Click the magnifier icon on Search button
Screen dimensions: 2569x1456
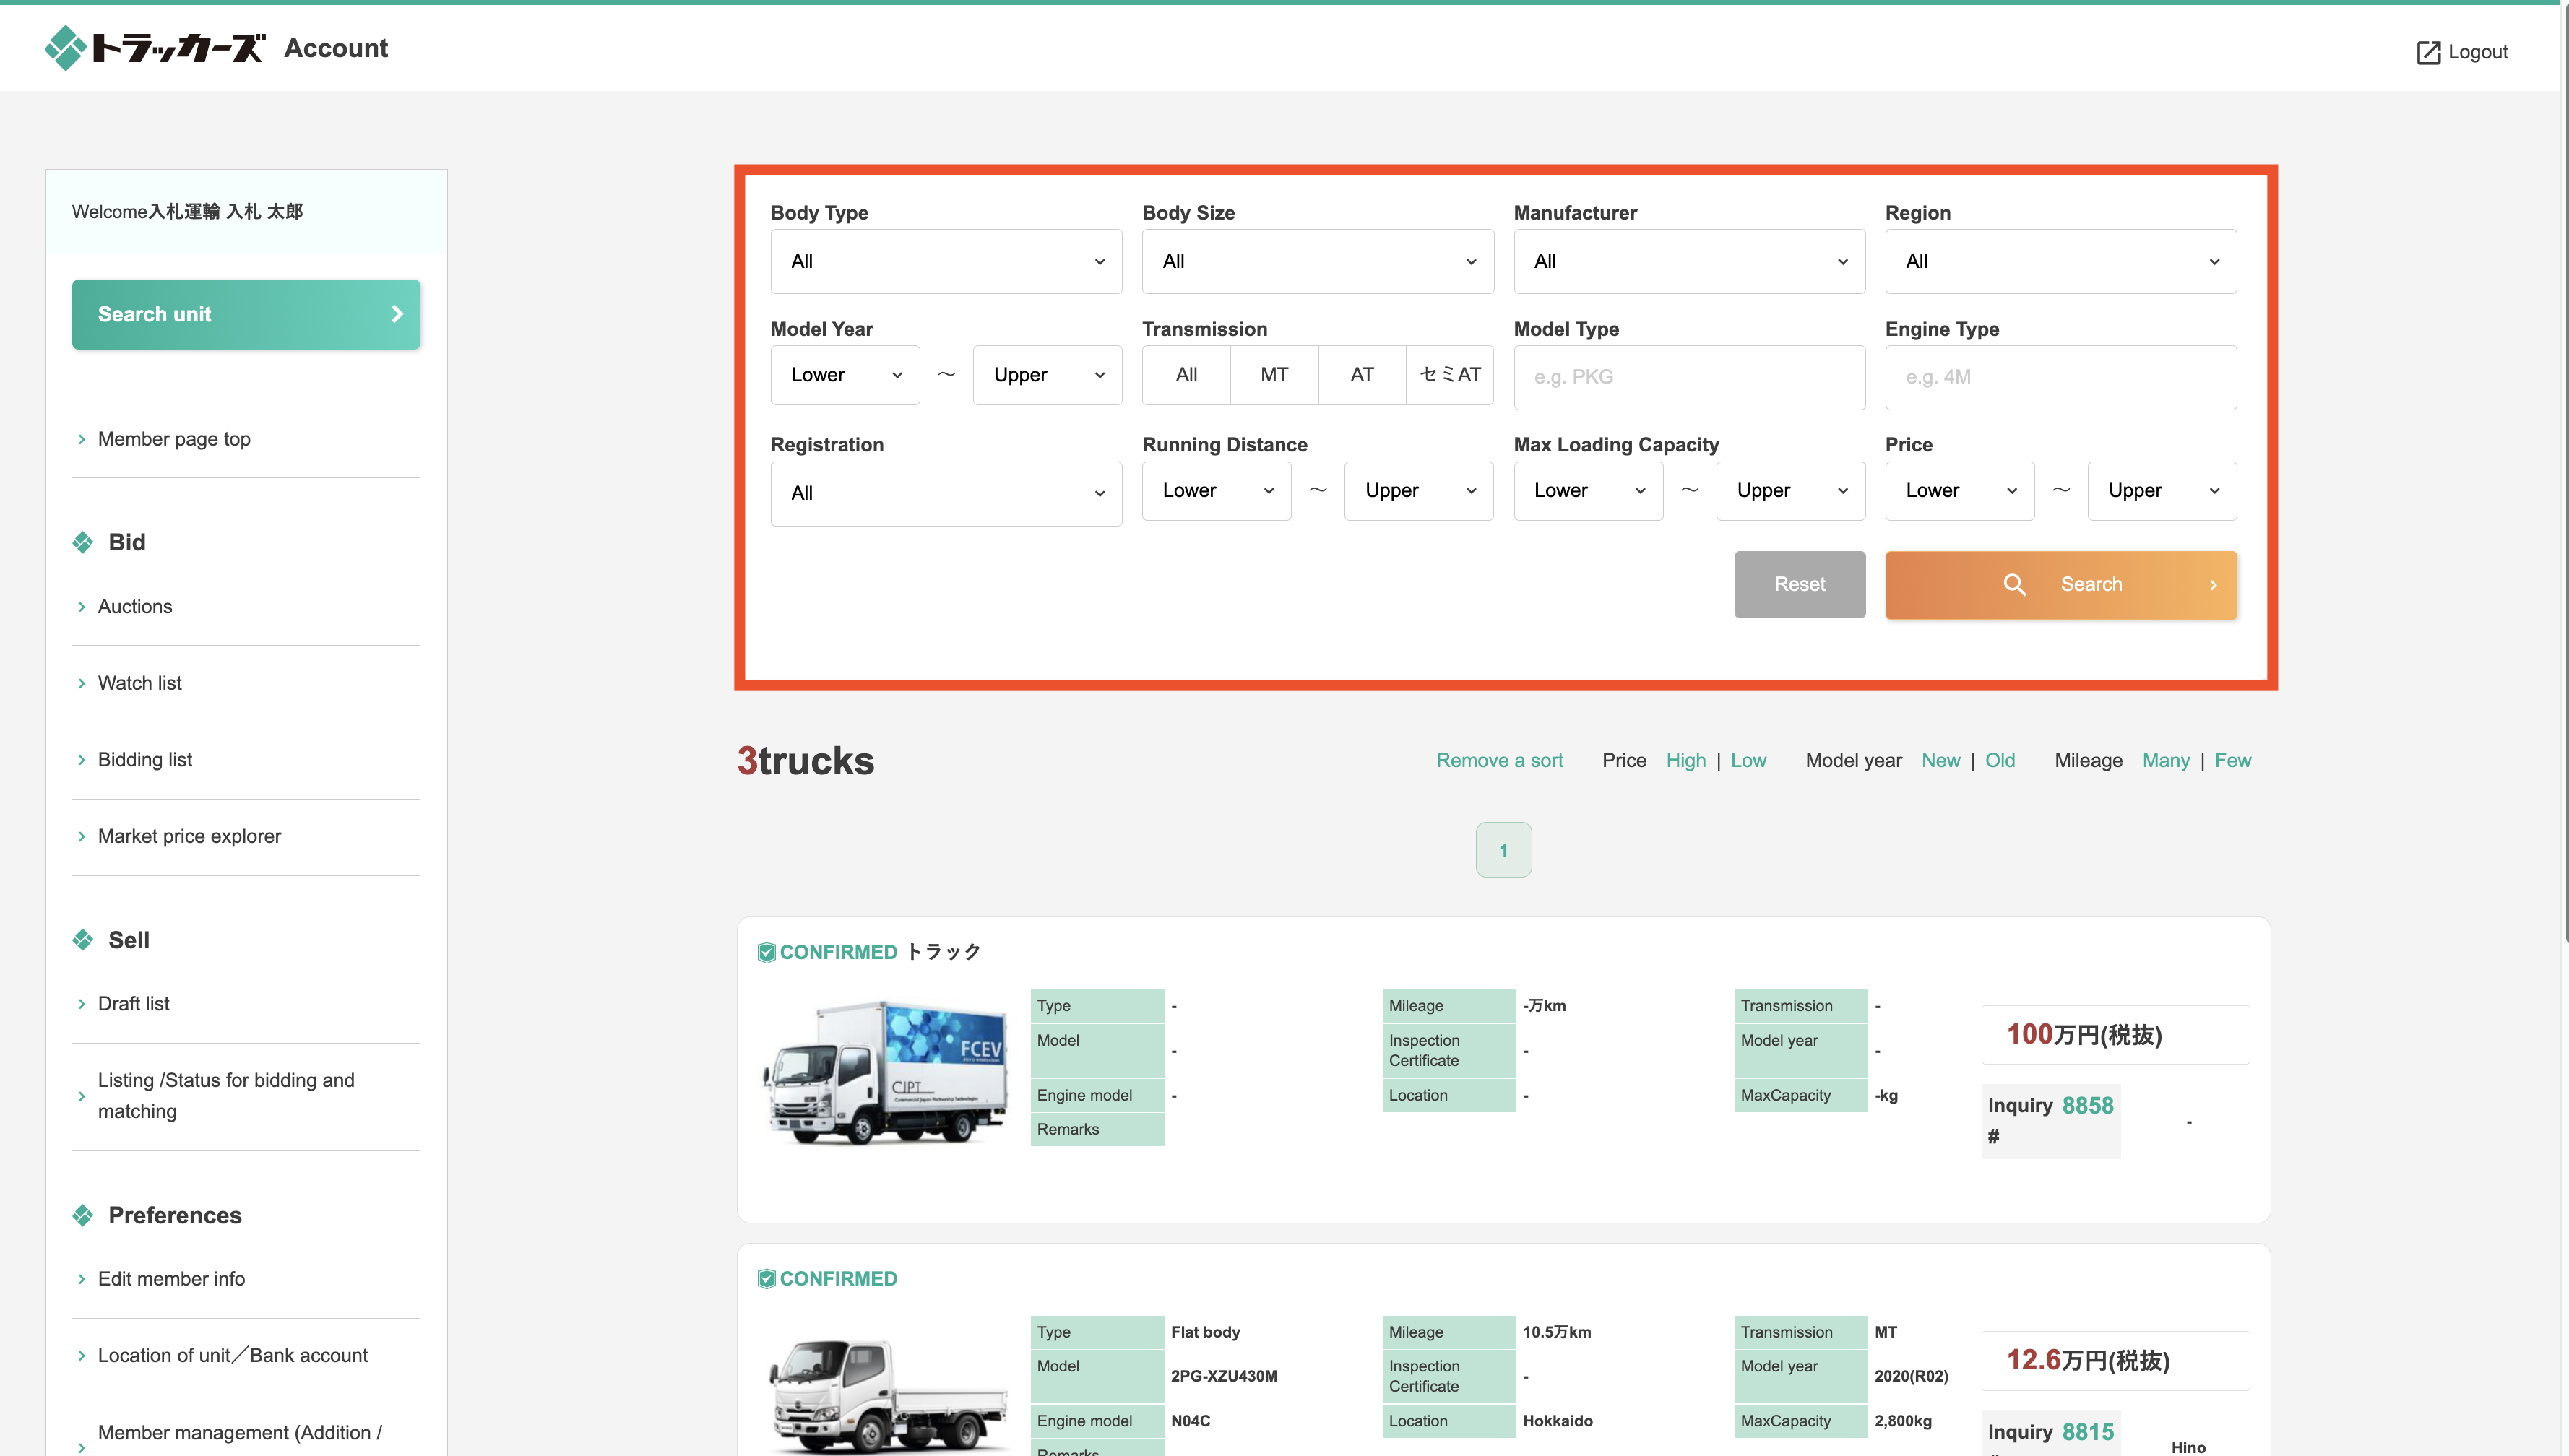coord(2014,584)
